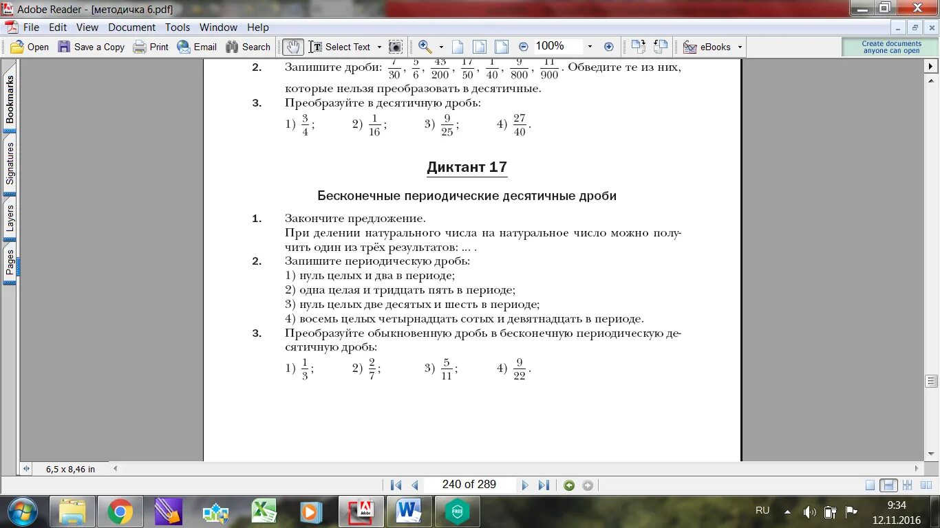This screenshot has height=528, width=940.
Task: Activate the Select Text tool
Action: coord(339,47)
